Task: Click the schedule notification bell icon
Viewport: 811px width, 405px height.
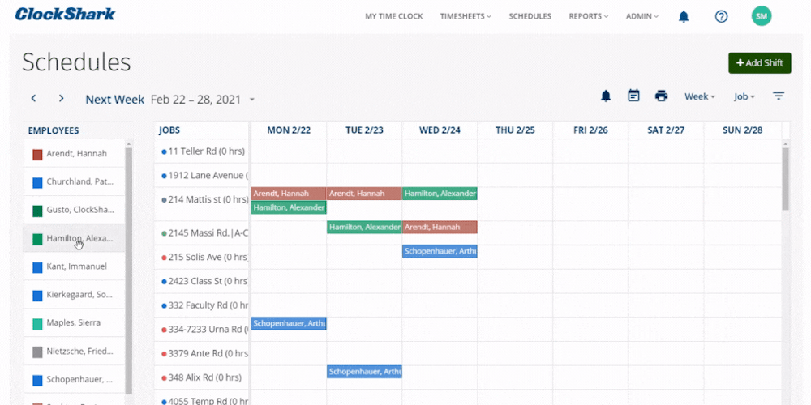Action: click(x=606, y=96)
